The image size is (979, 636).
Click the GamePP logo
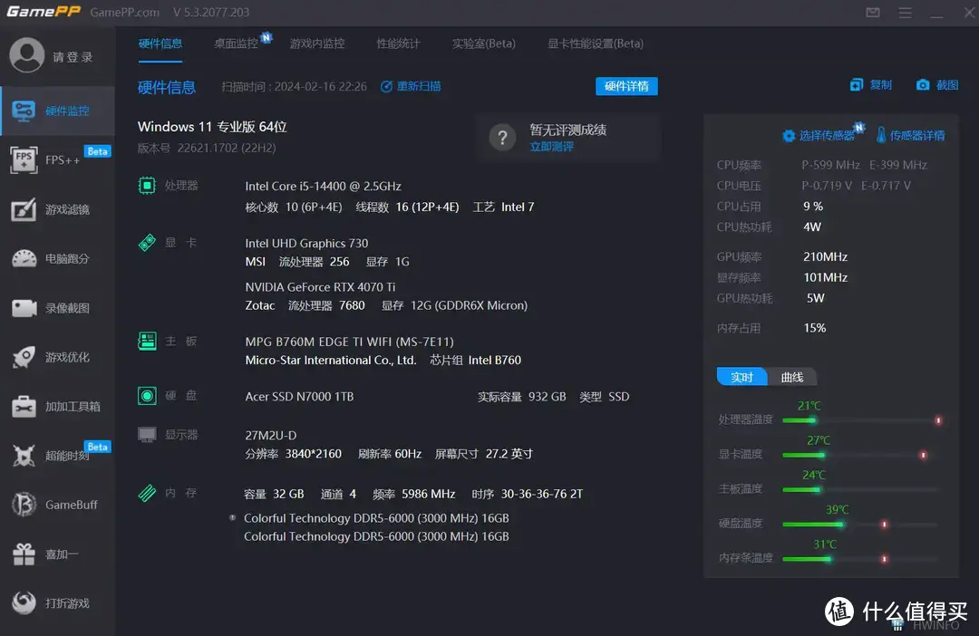tap(44, 12)
